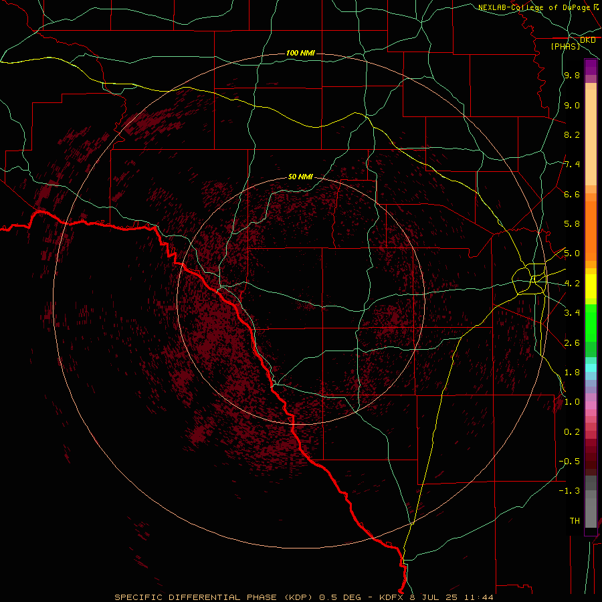Click the 1.8 scale value
The image size is (602, 602).
[x=572, y=373]
